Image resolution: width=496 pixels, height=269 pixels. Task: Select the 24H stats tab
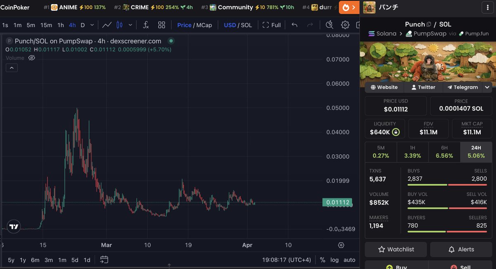[x=476, y=152]
